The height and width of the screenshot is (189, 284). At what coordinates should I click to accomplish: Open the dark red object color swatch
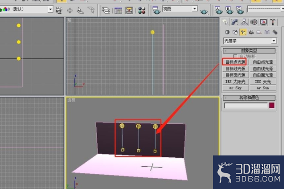tap(272, 105)
